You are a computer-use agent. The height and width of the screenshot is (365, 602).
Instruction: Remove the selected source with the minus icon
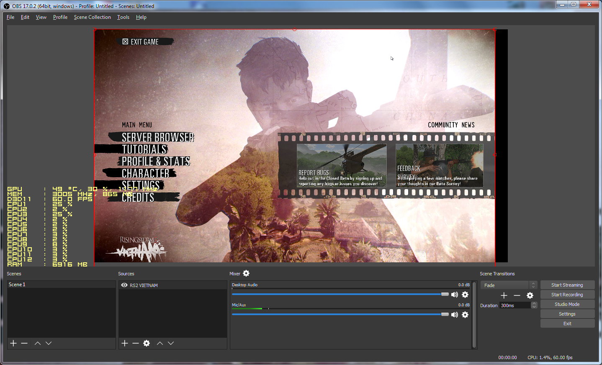click(136, 343)
